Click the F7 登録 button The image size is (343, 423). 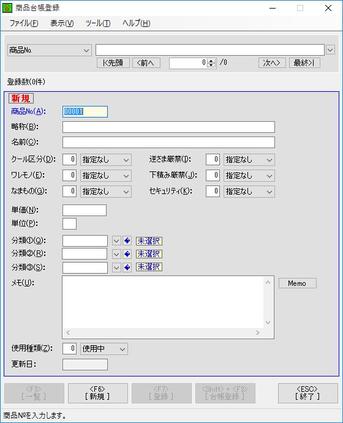coord(161,393)
